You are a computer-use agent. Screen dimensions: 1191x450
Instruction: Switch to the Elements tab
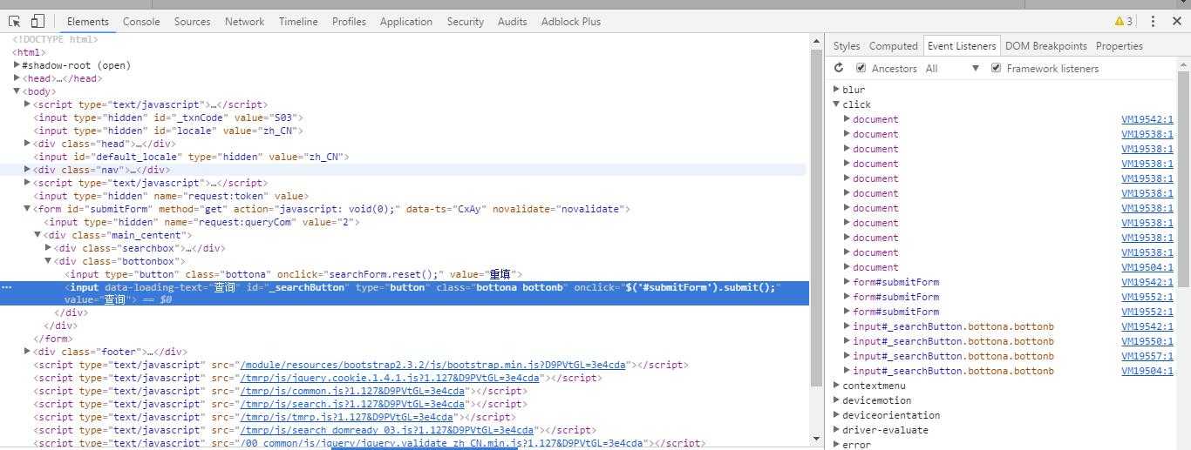point(87,21)
